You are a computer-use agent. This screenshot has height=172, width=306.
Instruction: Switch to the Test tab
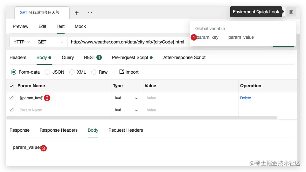pyautogui.click(x=60, y=26)
